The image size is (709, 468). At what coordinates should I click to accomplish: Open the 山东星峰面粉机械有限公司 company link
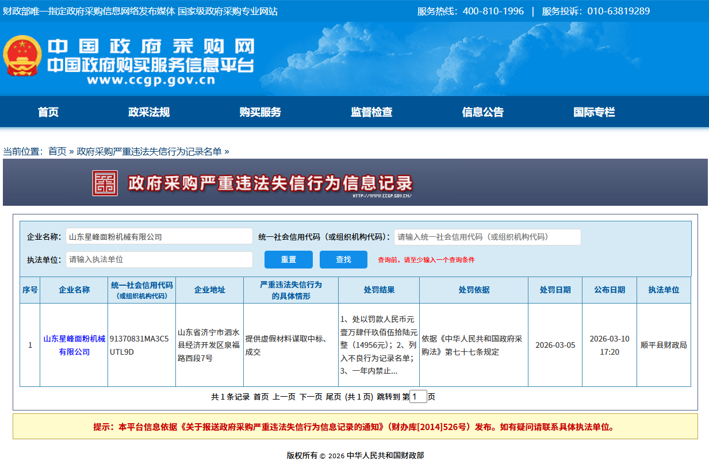click(74, 345)
